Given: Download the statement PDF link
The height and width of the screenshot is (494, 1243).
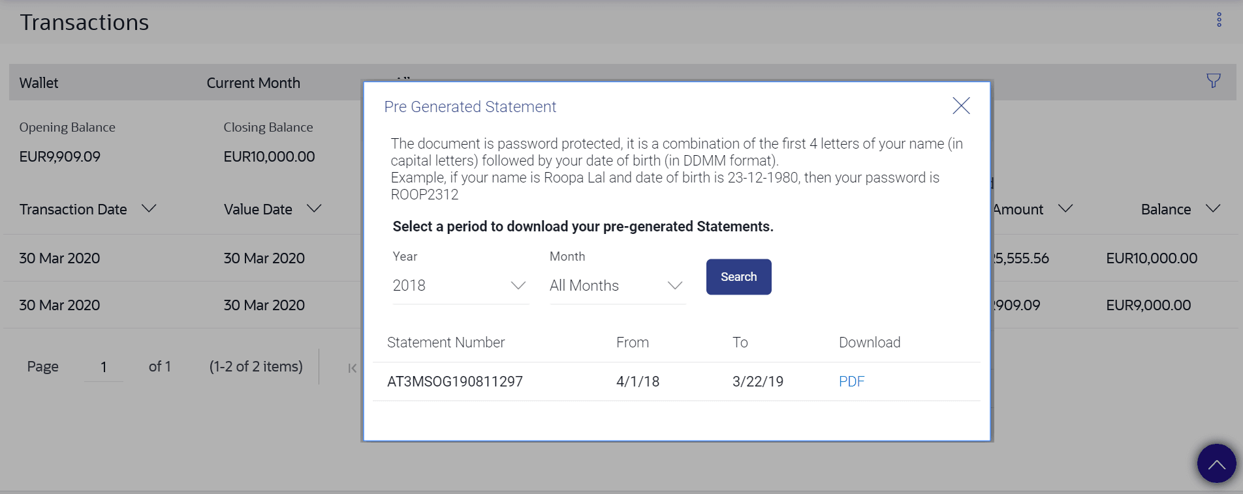Looking at the screenshot, I should click(x=851, y=382).
